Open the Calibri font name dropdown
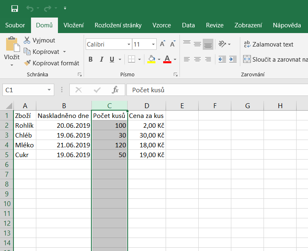The height and width of the screenshot is (251, 308). pos(129,44)
